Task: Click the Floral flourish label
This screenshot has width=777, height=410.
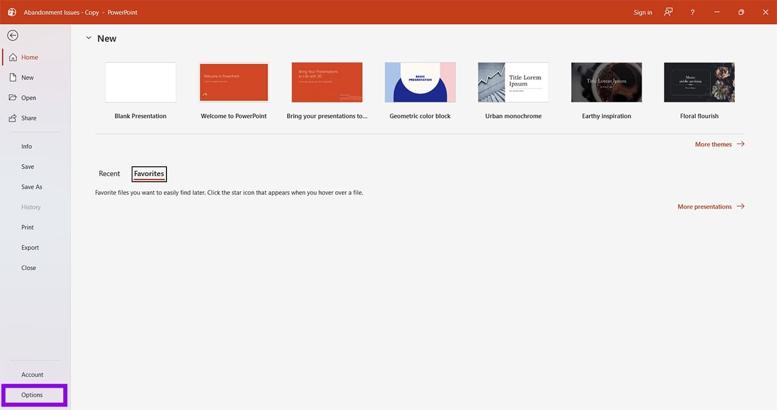Action: click(x=699, y=116)
